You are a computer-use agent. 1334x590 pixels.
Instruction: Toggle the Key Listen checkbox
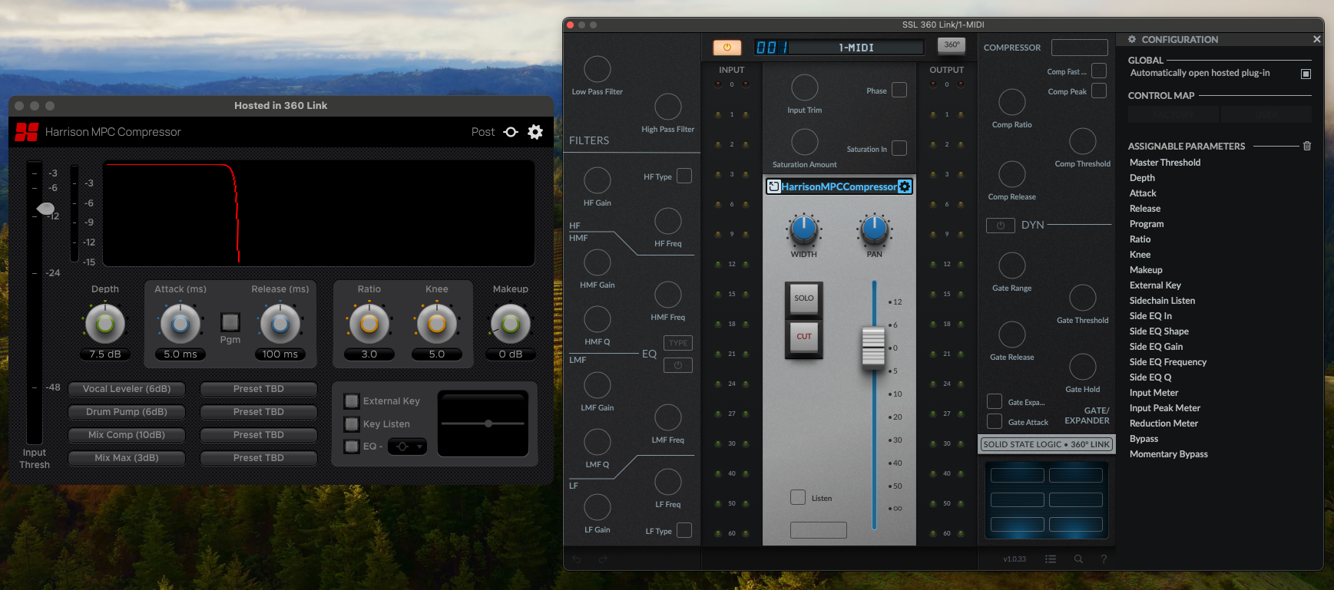pos(352,424)
